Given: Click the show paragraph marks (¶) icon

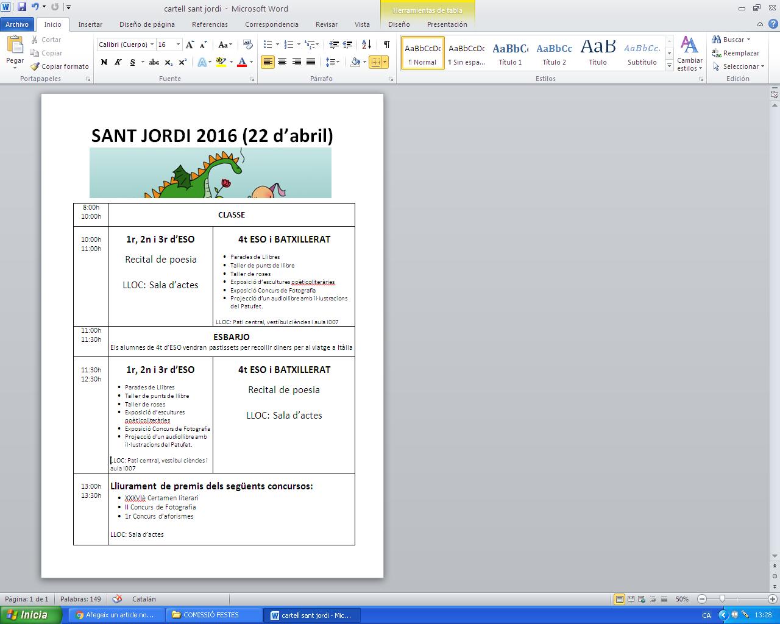Looking at the screenshot, I should [x=386, y=44].
